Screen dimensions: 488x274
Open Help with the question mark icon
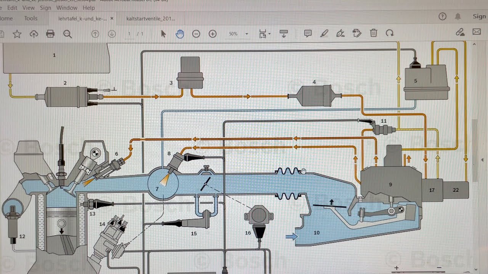pos(442,16)
